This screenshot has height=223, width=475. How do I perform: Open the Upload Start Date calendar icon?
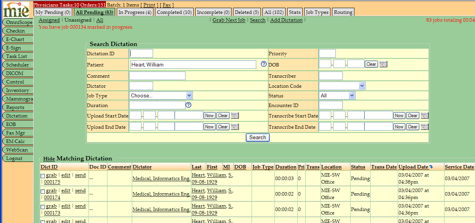235,116
